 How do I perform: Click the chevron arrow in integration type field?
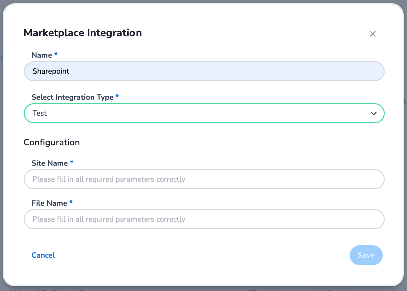pyautogui.click(x=373, y=113)
